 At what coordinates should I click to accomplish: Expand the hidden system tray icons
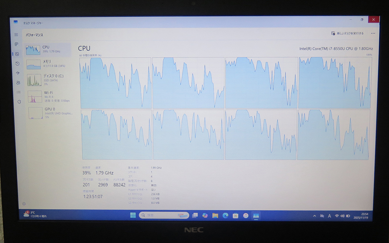coord(314,216)
